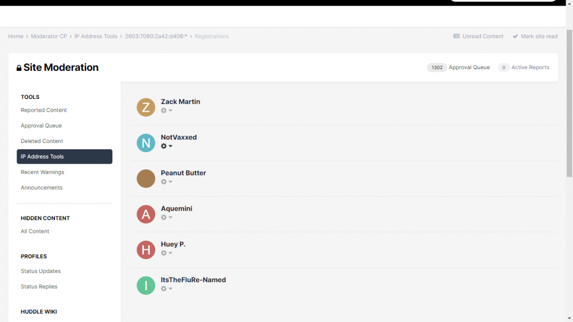Select Reported Content in the Tools sidebar
Screen dimensions: 573x322
click(x=44, y=110)
